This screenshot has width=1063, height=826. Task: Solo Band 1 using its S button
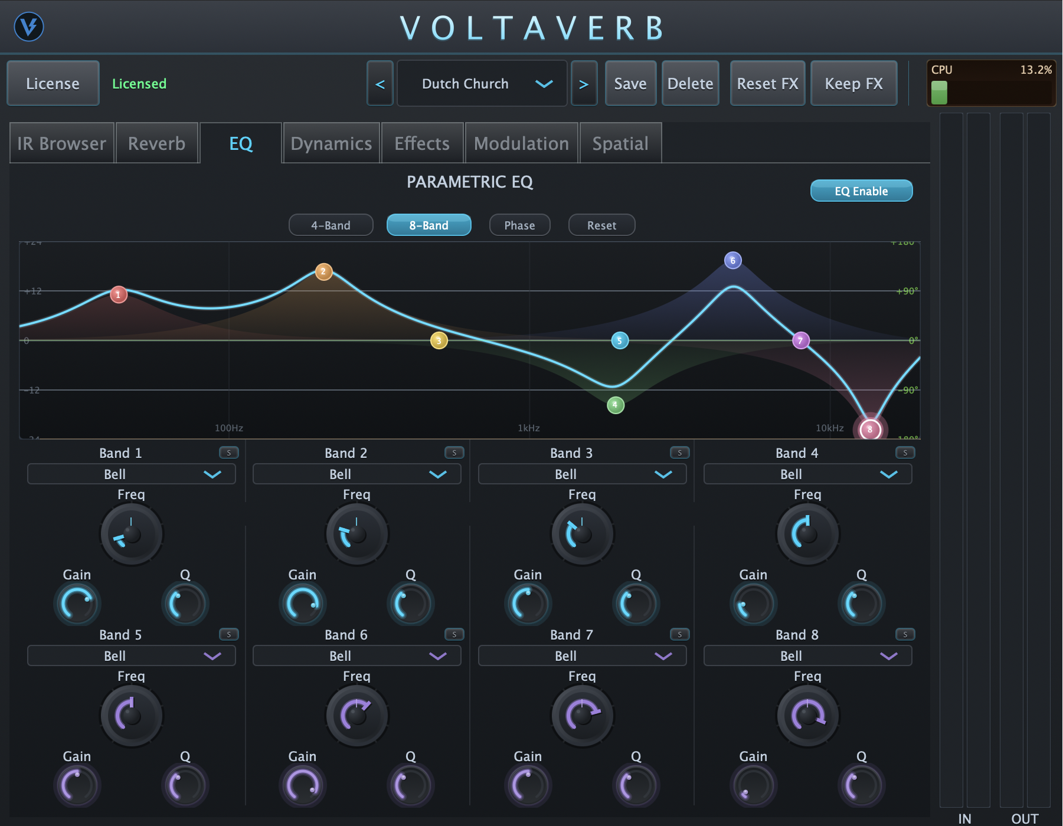tap(230, 453)
